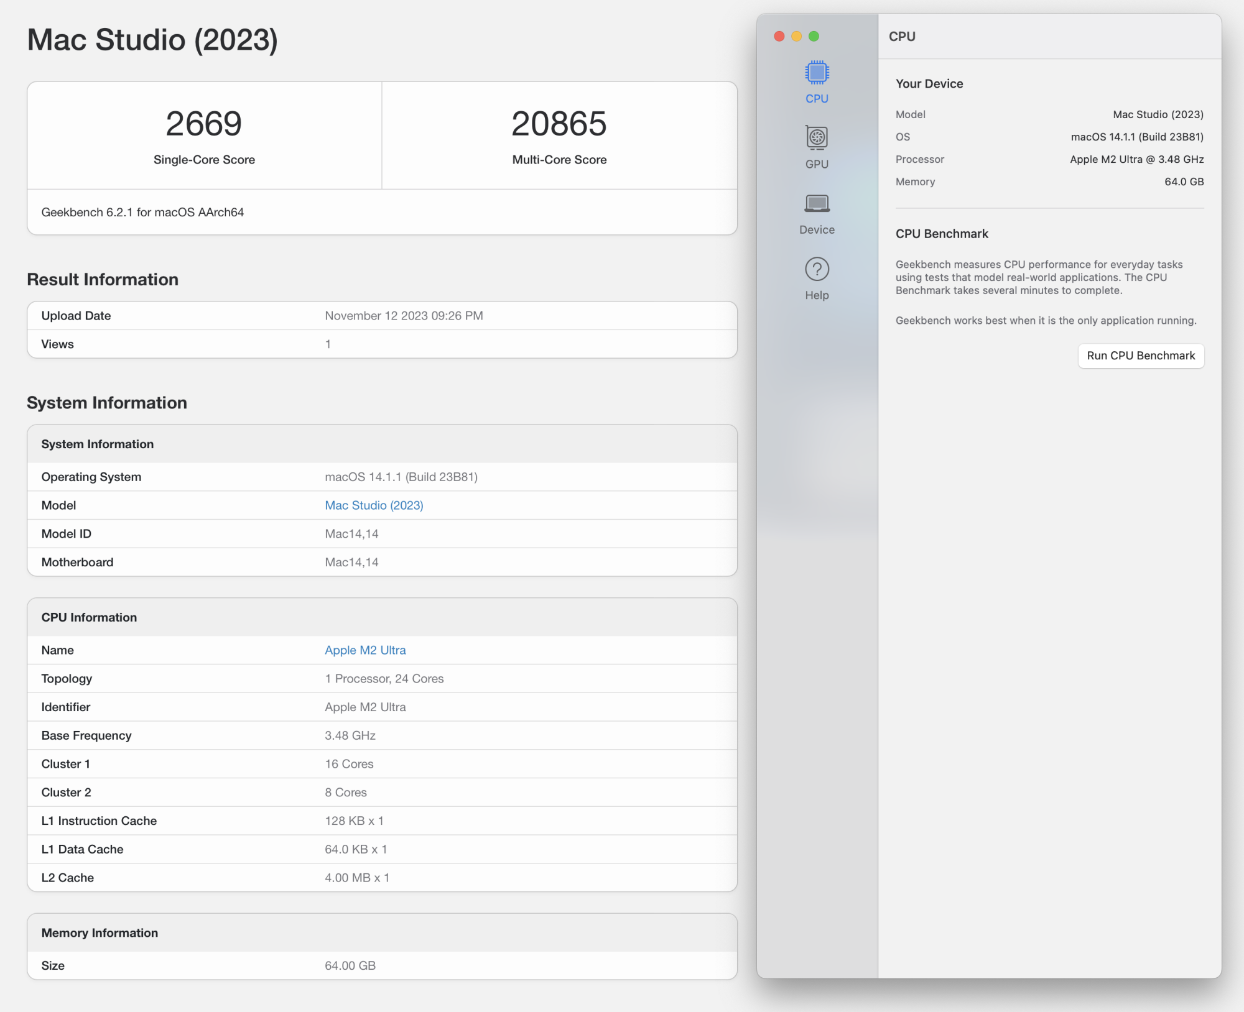Image resolution: width=1244 pixels, height=1012 pixels.
Task: Click the Single-Core Score label
Action: 204,160
